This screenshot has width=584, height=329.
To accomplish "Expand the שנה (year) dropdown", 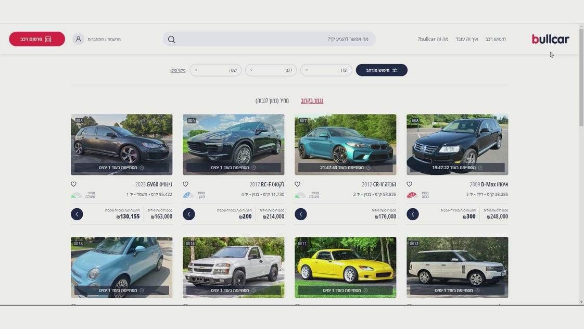I will pos(215,70).
